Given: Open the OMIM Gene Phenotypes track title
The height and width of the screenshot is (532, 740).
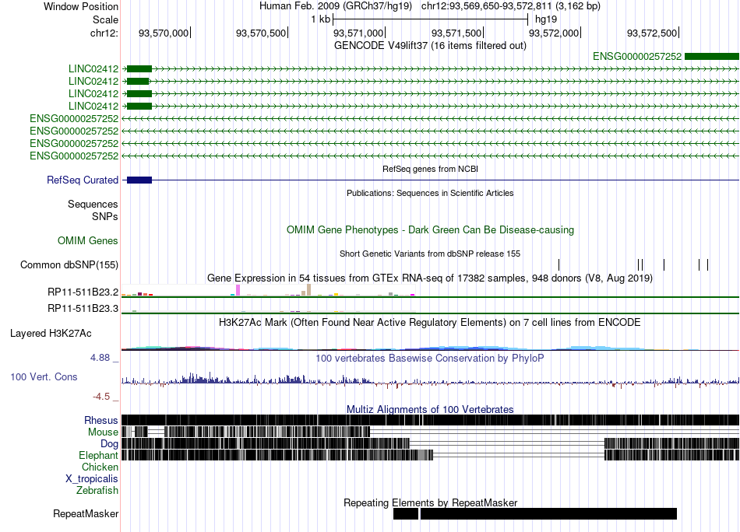Looking at the screenshot, I should click(430, 230).
